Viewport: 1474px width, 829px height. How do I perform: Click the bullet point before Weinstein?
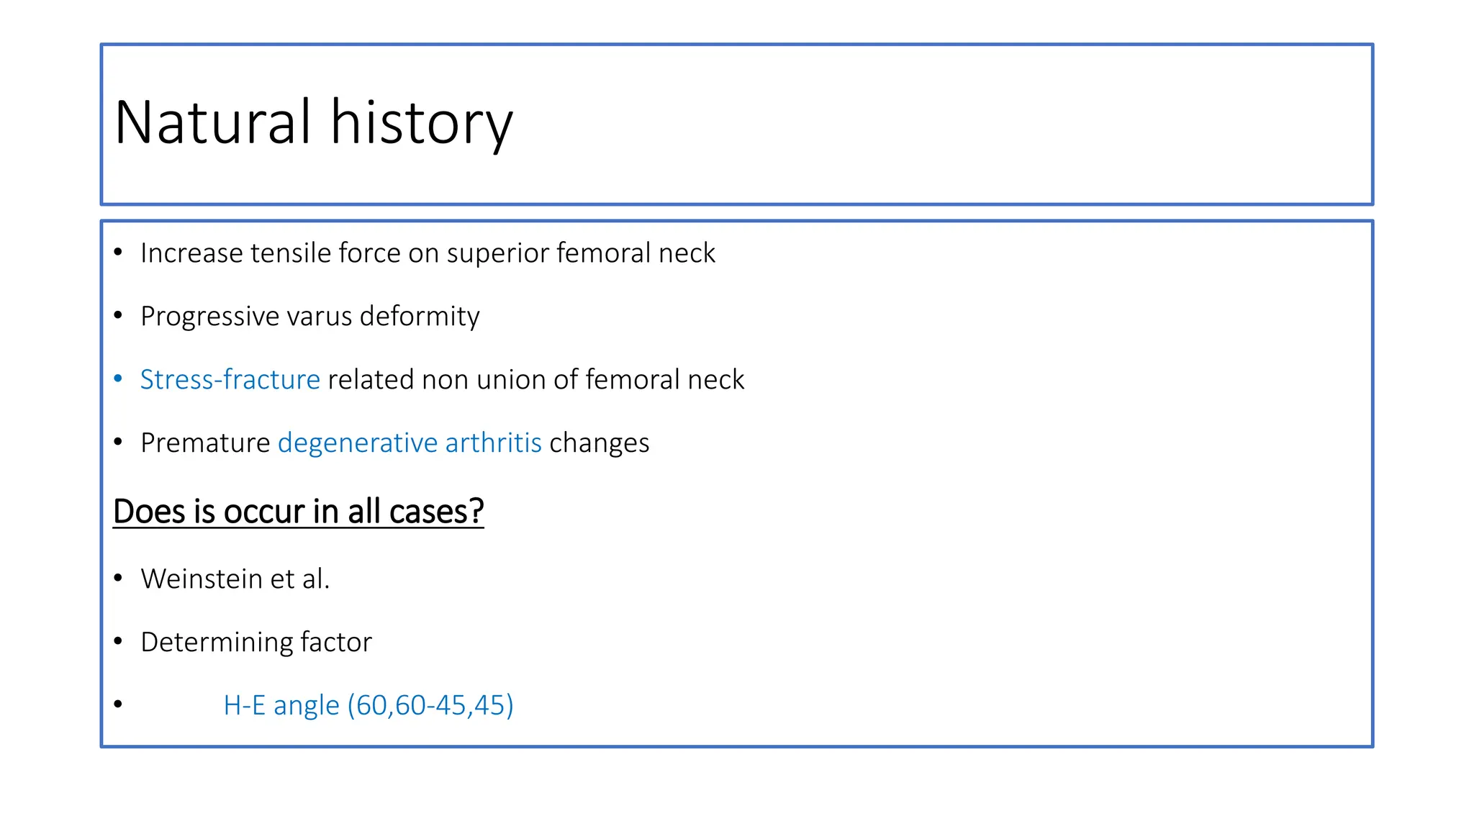coord(118,578)
